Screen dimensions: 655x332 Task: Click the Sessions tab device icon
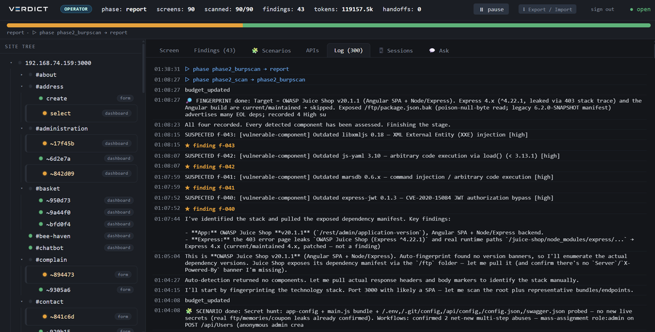coord(381,51)
